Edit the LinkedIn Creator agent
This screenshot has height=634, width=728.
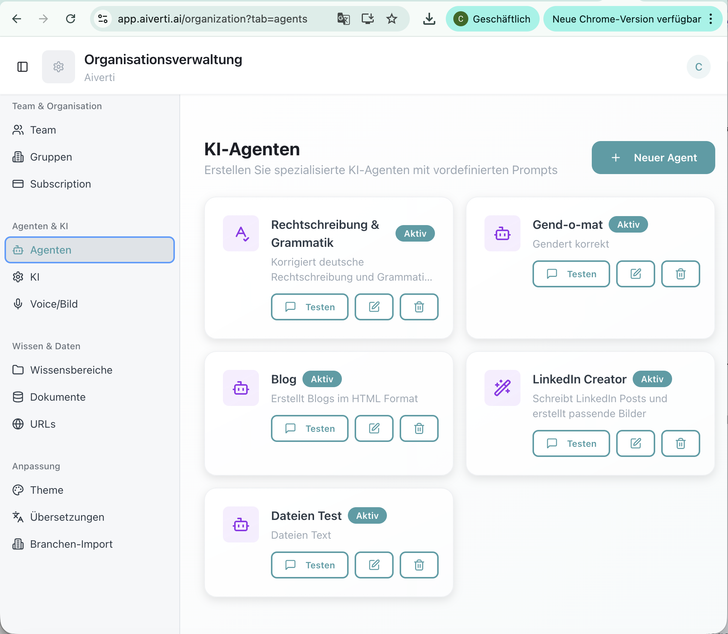635,443
